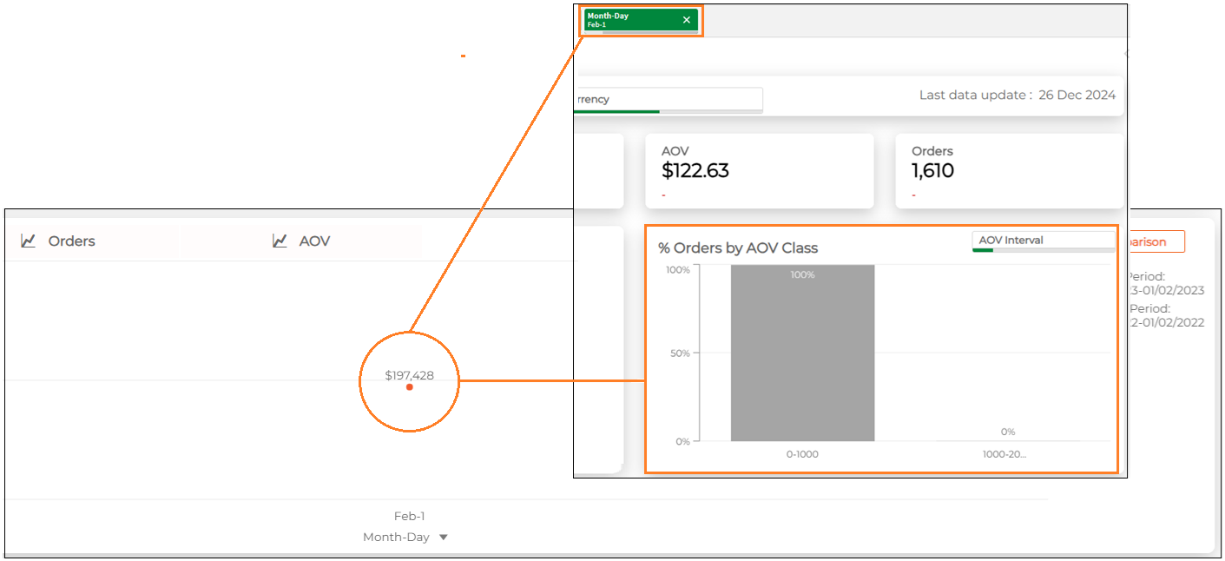Screen dimensions: 1225x561
Task: Click the red data point on chart
Action: click(x=409, y=387)
